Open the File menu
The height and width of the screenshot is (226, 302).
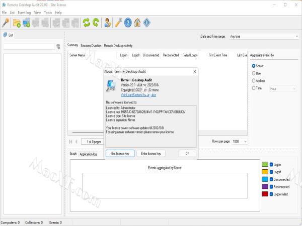click(x=4, y=13)
